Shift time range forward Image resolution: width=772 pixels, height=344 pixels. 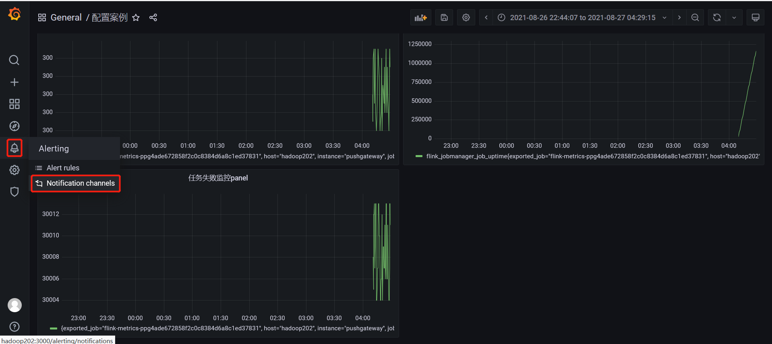pyautogui.click(x=679, y=17)
